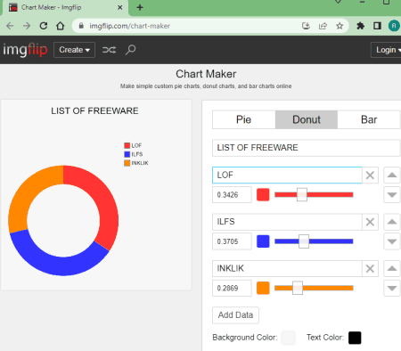Screen dimensions: 401x351
Task: Click the chart title input field
Action: (x=307, y=148)
